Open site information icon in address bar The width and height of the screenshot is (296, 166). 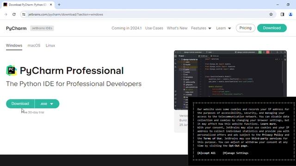pyautogui.click(x=24, y=14)
